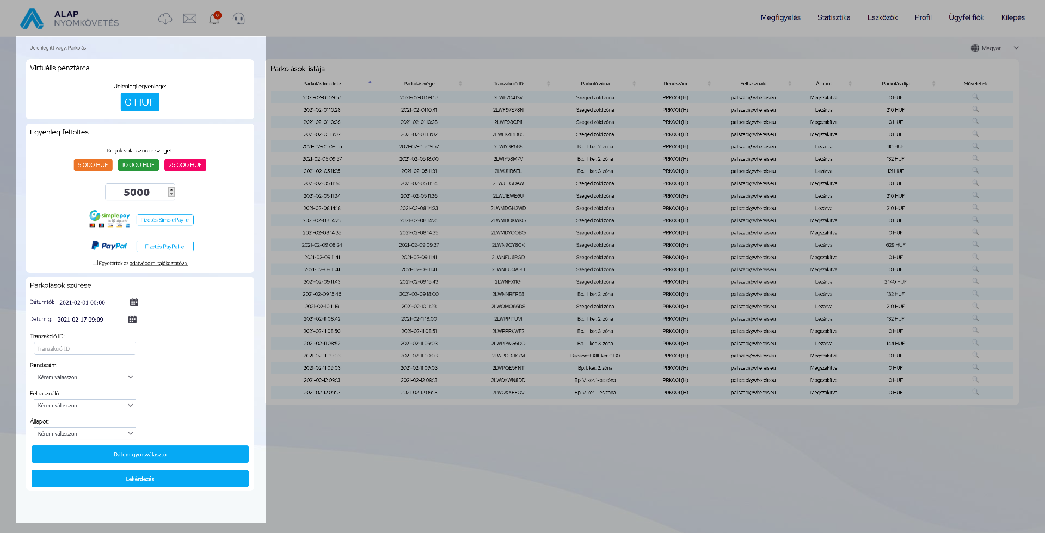Click the Tranzakció ID input field

[85, 349]
